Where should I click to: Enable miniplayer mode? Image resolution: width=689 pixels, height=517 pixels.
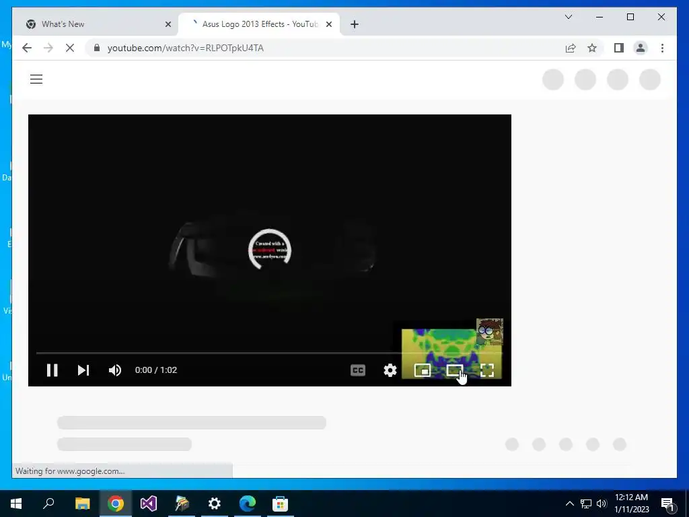point(423,370)
